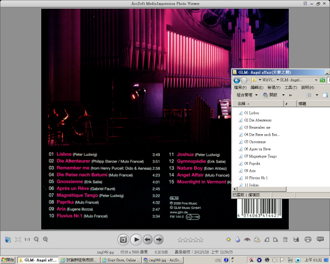Click the Explorer horizontal scrollbar left arrow
The width and height of the screenshot is (330, 264).
(235, 189)
